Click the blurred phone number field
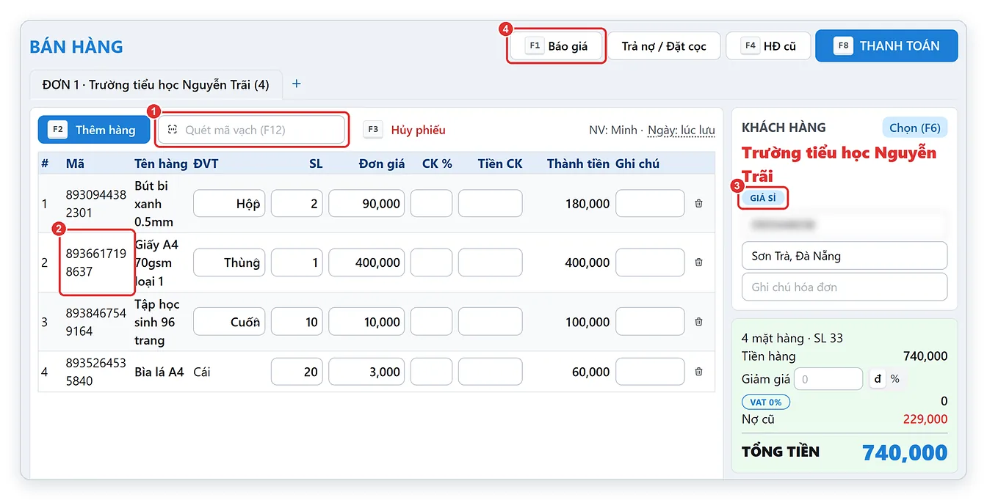 point(845,224)
